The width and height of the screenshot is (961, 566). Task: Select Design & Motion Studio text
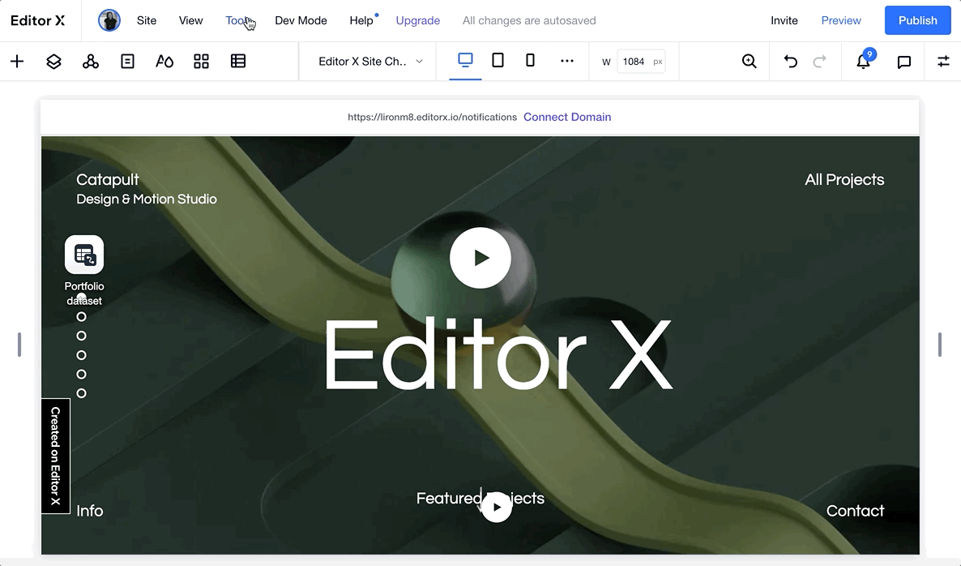tap(147, 199)
